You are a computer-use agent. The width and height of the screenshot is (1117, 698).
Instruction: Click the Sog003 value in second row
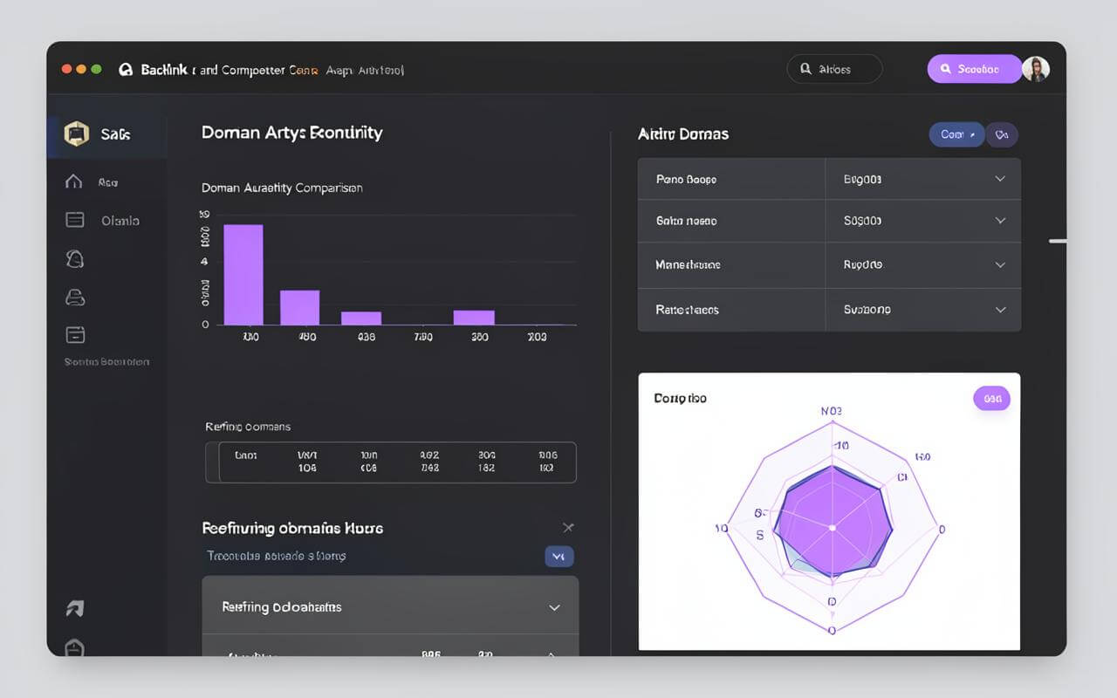coord(862,221)
